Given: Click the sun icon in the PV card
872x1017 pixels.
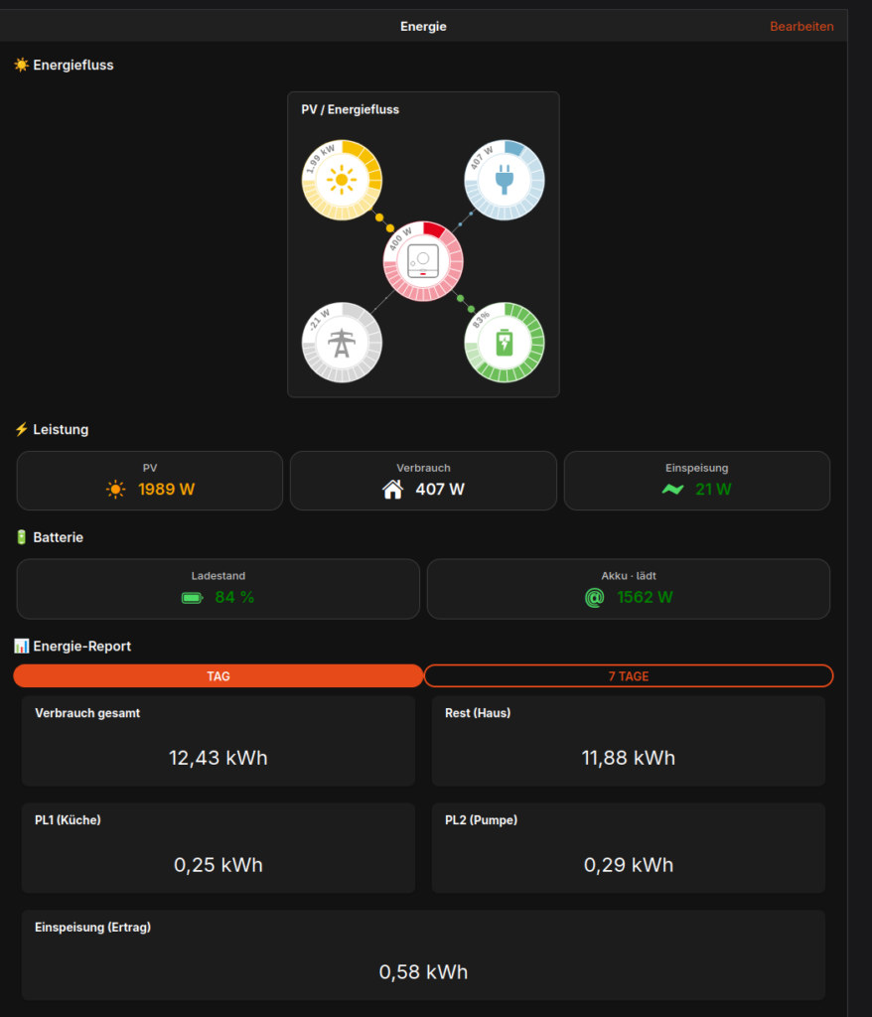Looking at the screenshot, I should tap(115, 489).
